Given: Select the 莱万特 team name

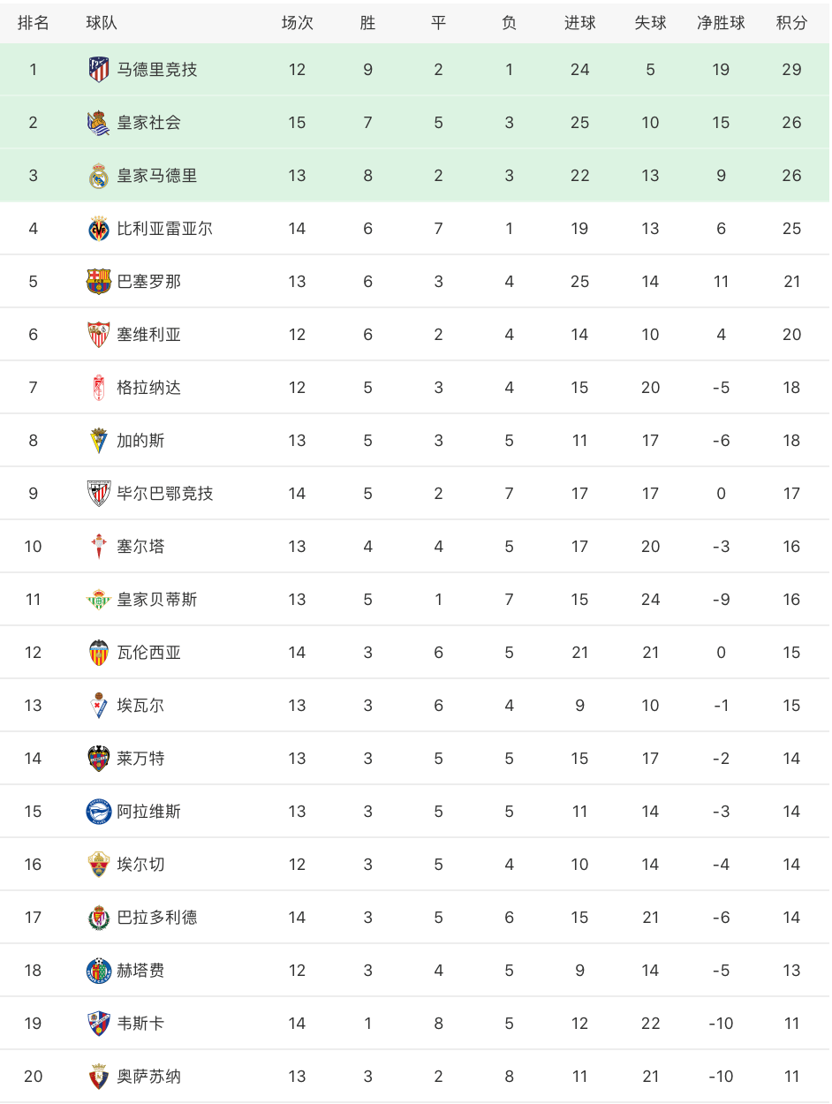Looking at the screenshot, I should point(140,758).
